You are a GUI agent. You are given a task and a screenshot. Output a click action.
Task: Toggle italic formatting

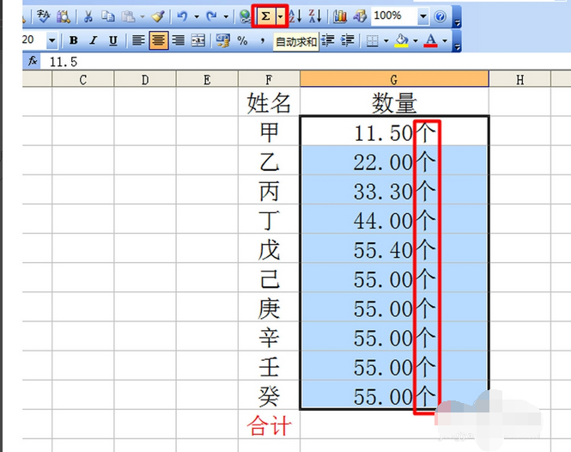click(94, 40)
